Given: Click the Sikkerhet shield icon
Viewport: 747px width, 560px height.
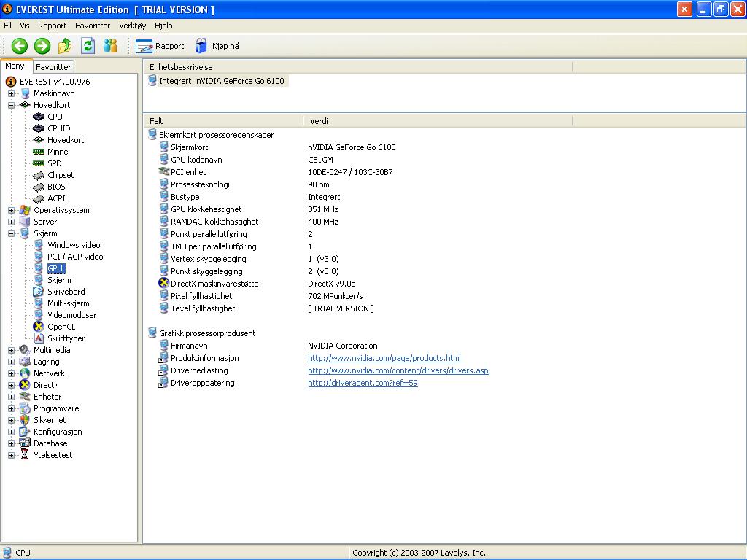Looking at the screenshot, I should [x=25, y=420].
